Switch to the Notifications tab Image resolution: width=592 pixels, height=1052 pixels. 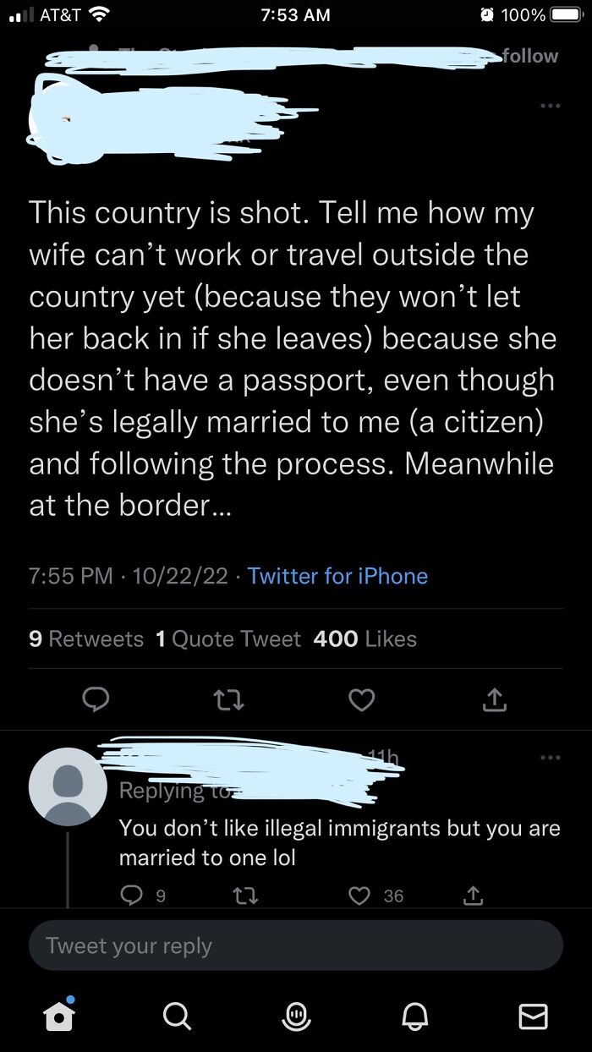(414, 1017)
